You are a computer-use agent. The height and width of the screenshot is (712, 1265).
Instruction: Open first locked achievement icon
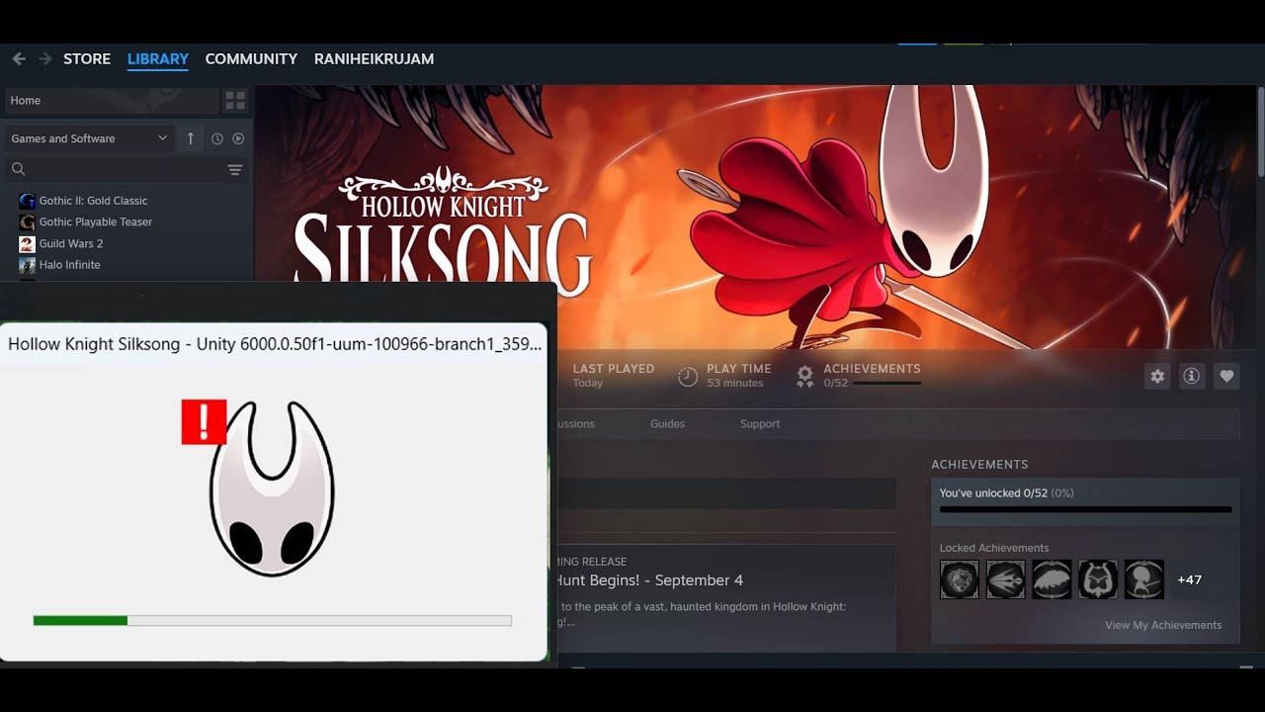pyautogui.click(x=959, y=579)
